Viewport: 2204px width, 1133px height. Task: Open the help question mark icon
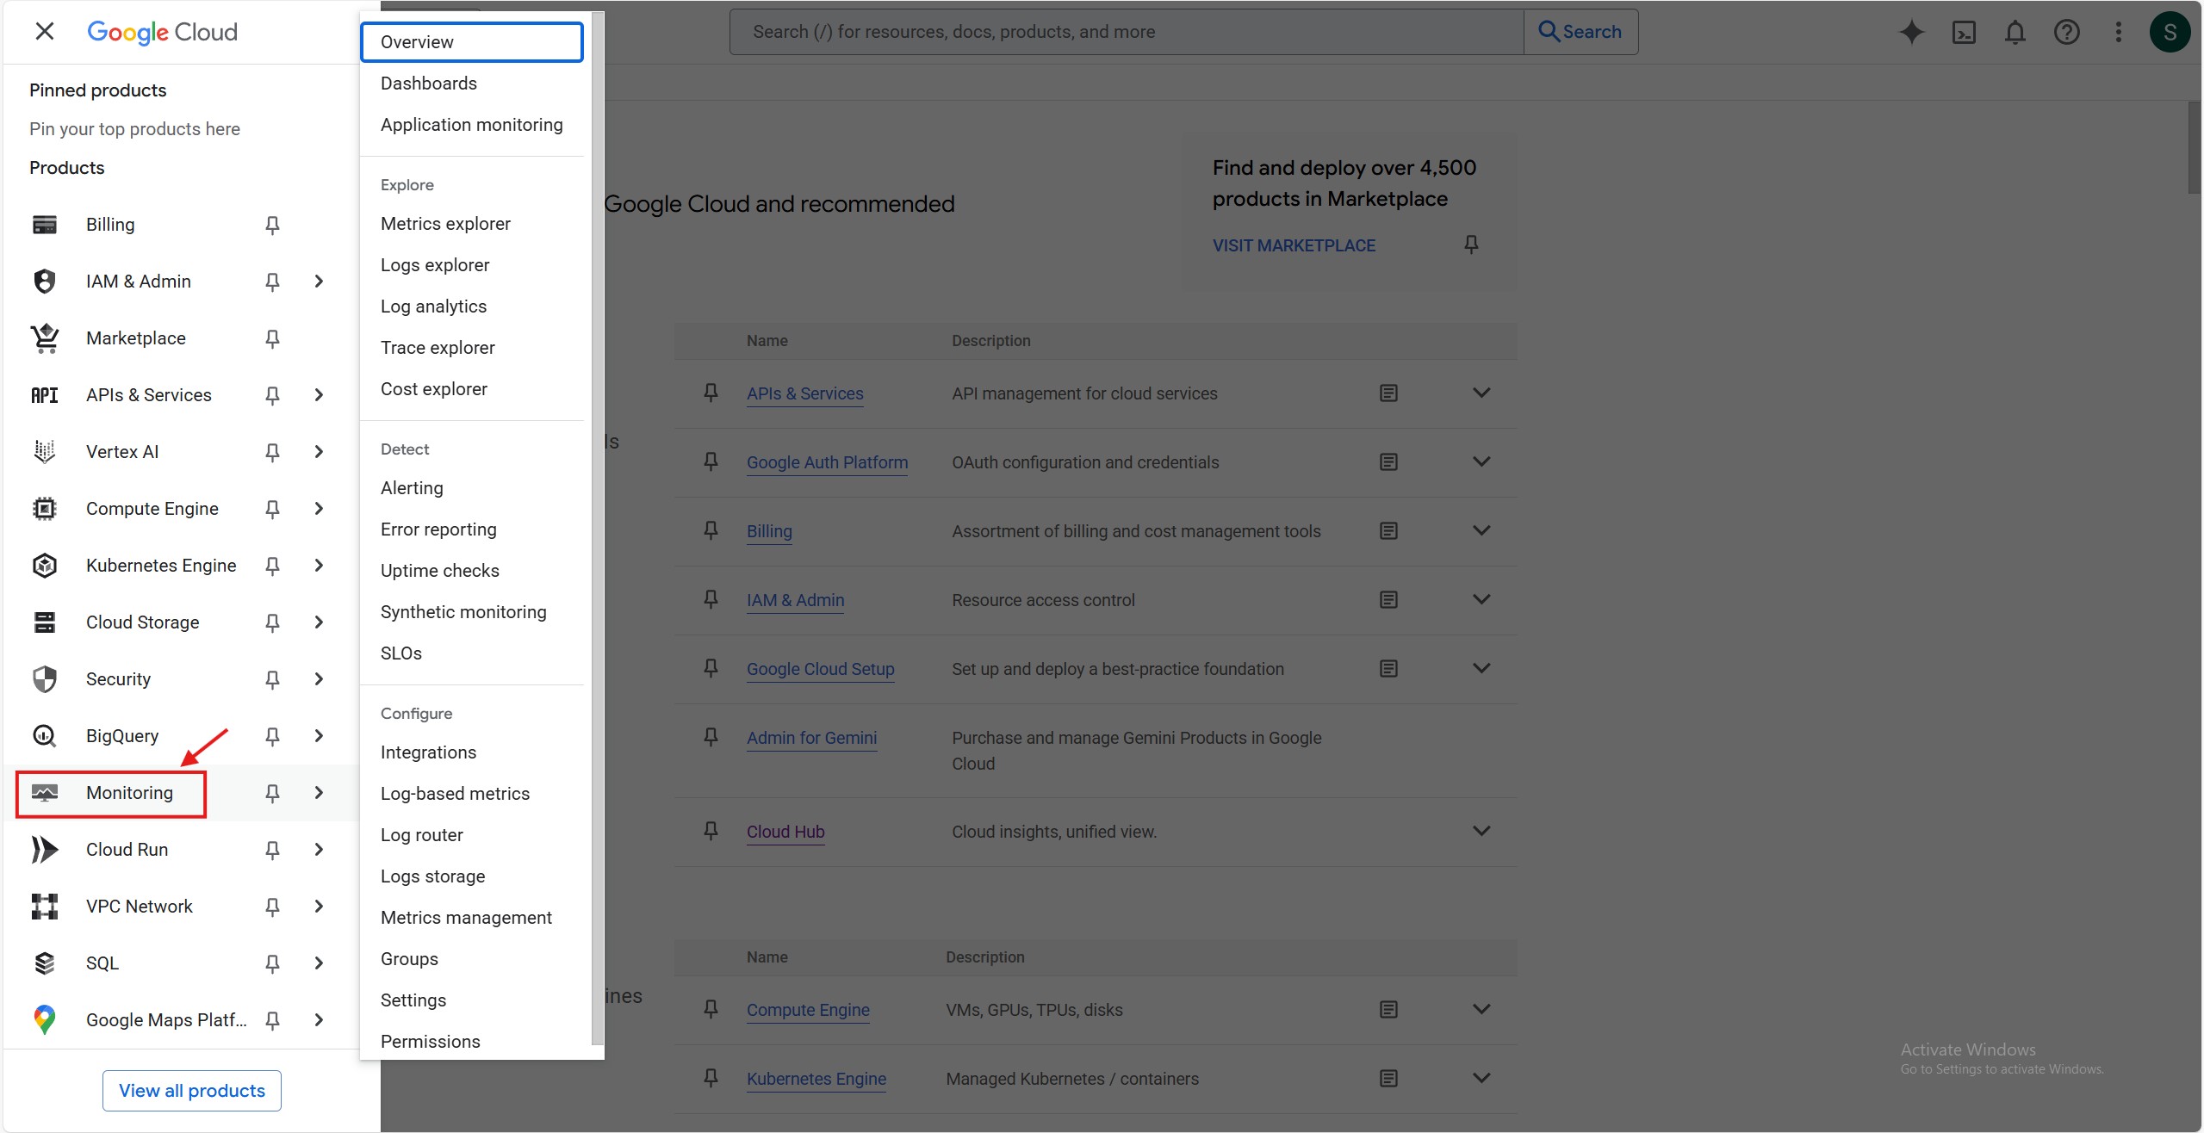pos(2067,32)
